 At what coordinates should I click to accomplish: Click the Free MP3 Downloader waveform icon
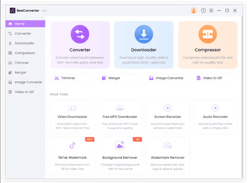click(120, 108)
